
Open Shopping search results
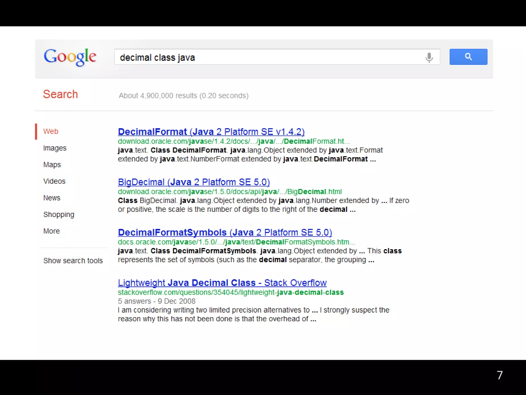[x=59, y=214]
